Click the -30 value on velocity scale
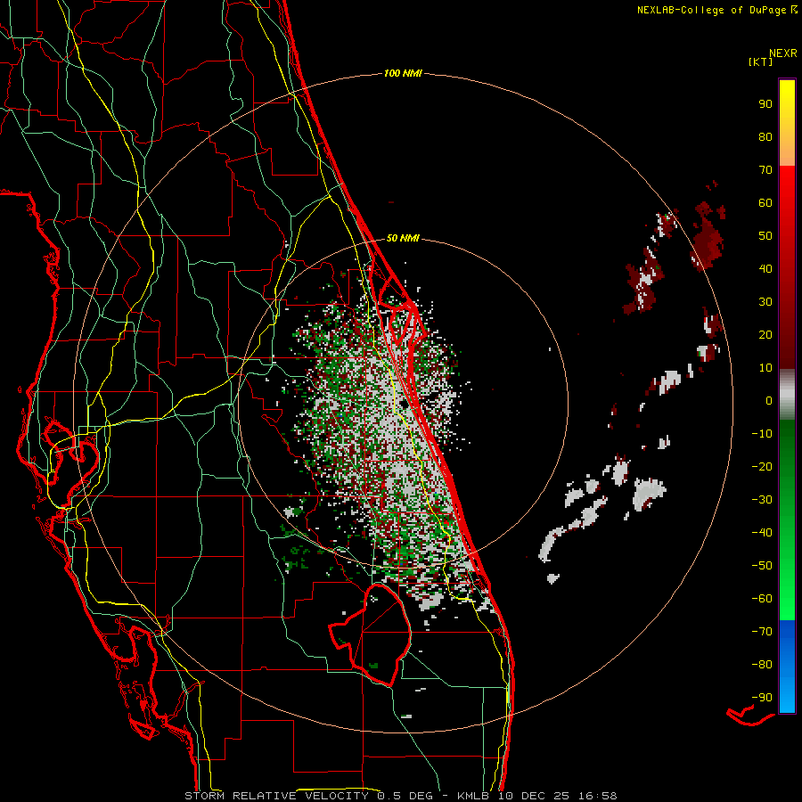The image size is (802, 802). pyautogui.click(x=762, y=500)
